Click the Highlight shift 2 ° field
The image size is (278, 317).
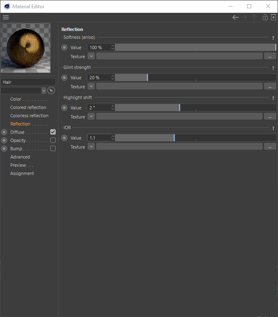pos(99,108)
